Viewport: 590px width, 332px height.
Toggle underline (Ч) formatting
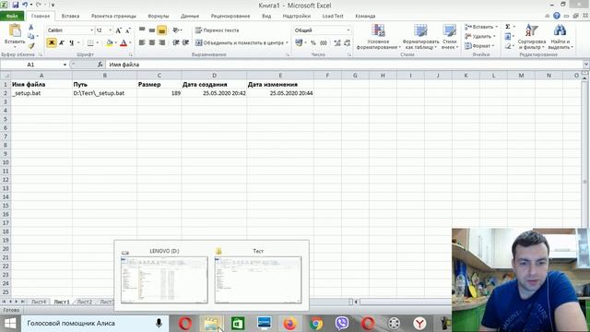pyautogui.click(x=72, y=42)
